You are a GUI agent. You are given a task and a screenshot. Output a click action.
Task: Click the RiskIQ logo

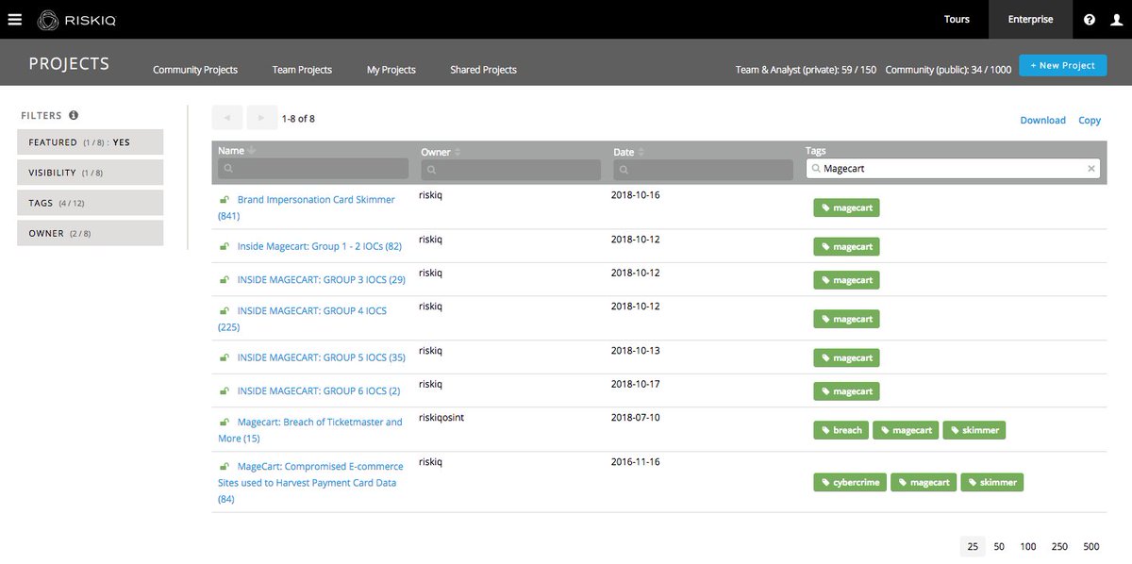pyautogui.click(x=77, y=19)
